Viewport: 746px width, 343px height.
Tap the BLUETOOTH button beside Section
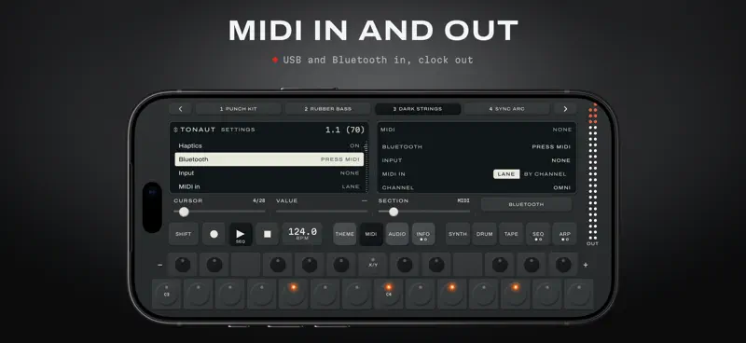click(526, 204)
